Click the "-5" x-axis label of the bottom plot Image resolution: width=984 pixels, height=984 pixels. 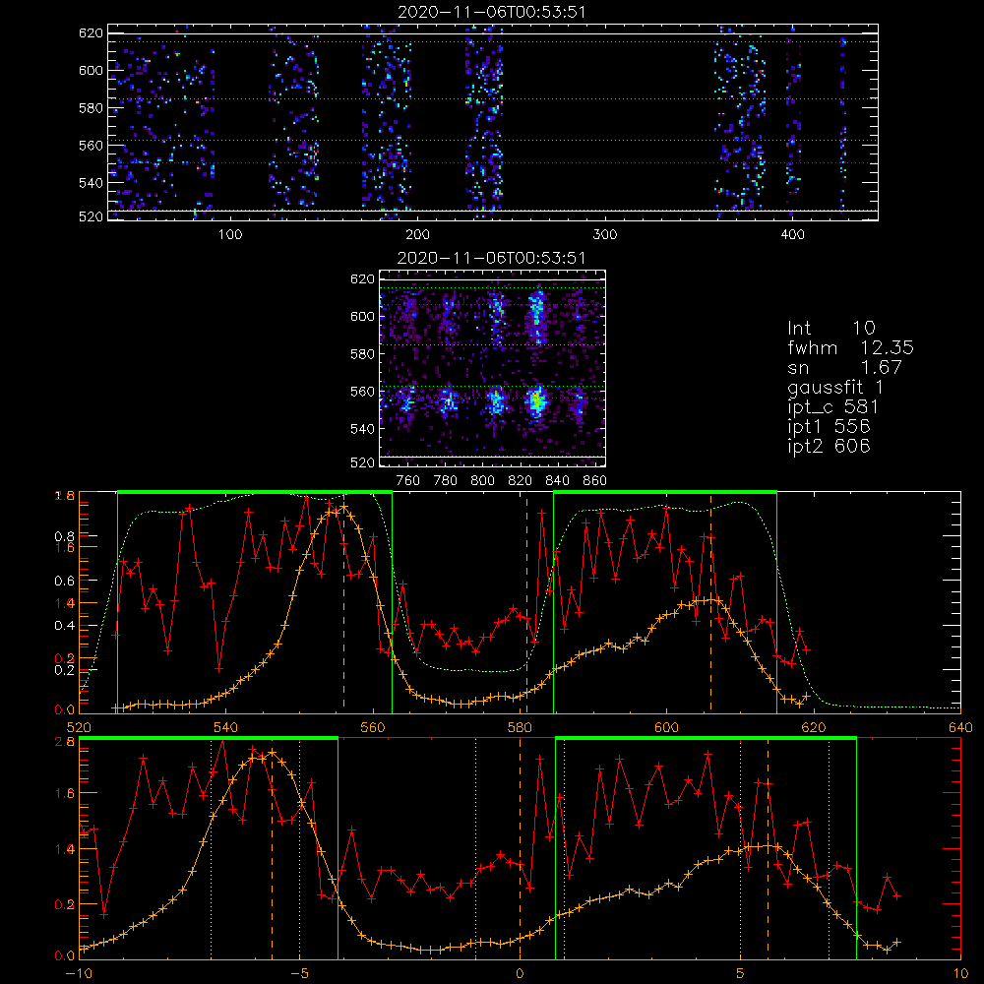tap(299, 974)
